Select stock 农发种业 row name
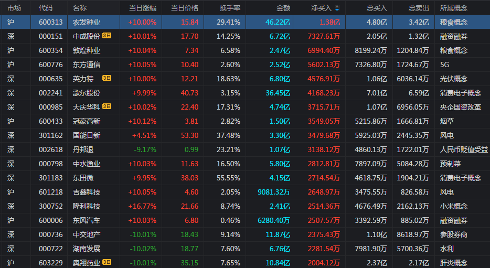This screenshot has height=268, width=490. (x=87, y=22)
